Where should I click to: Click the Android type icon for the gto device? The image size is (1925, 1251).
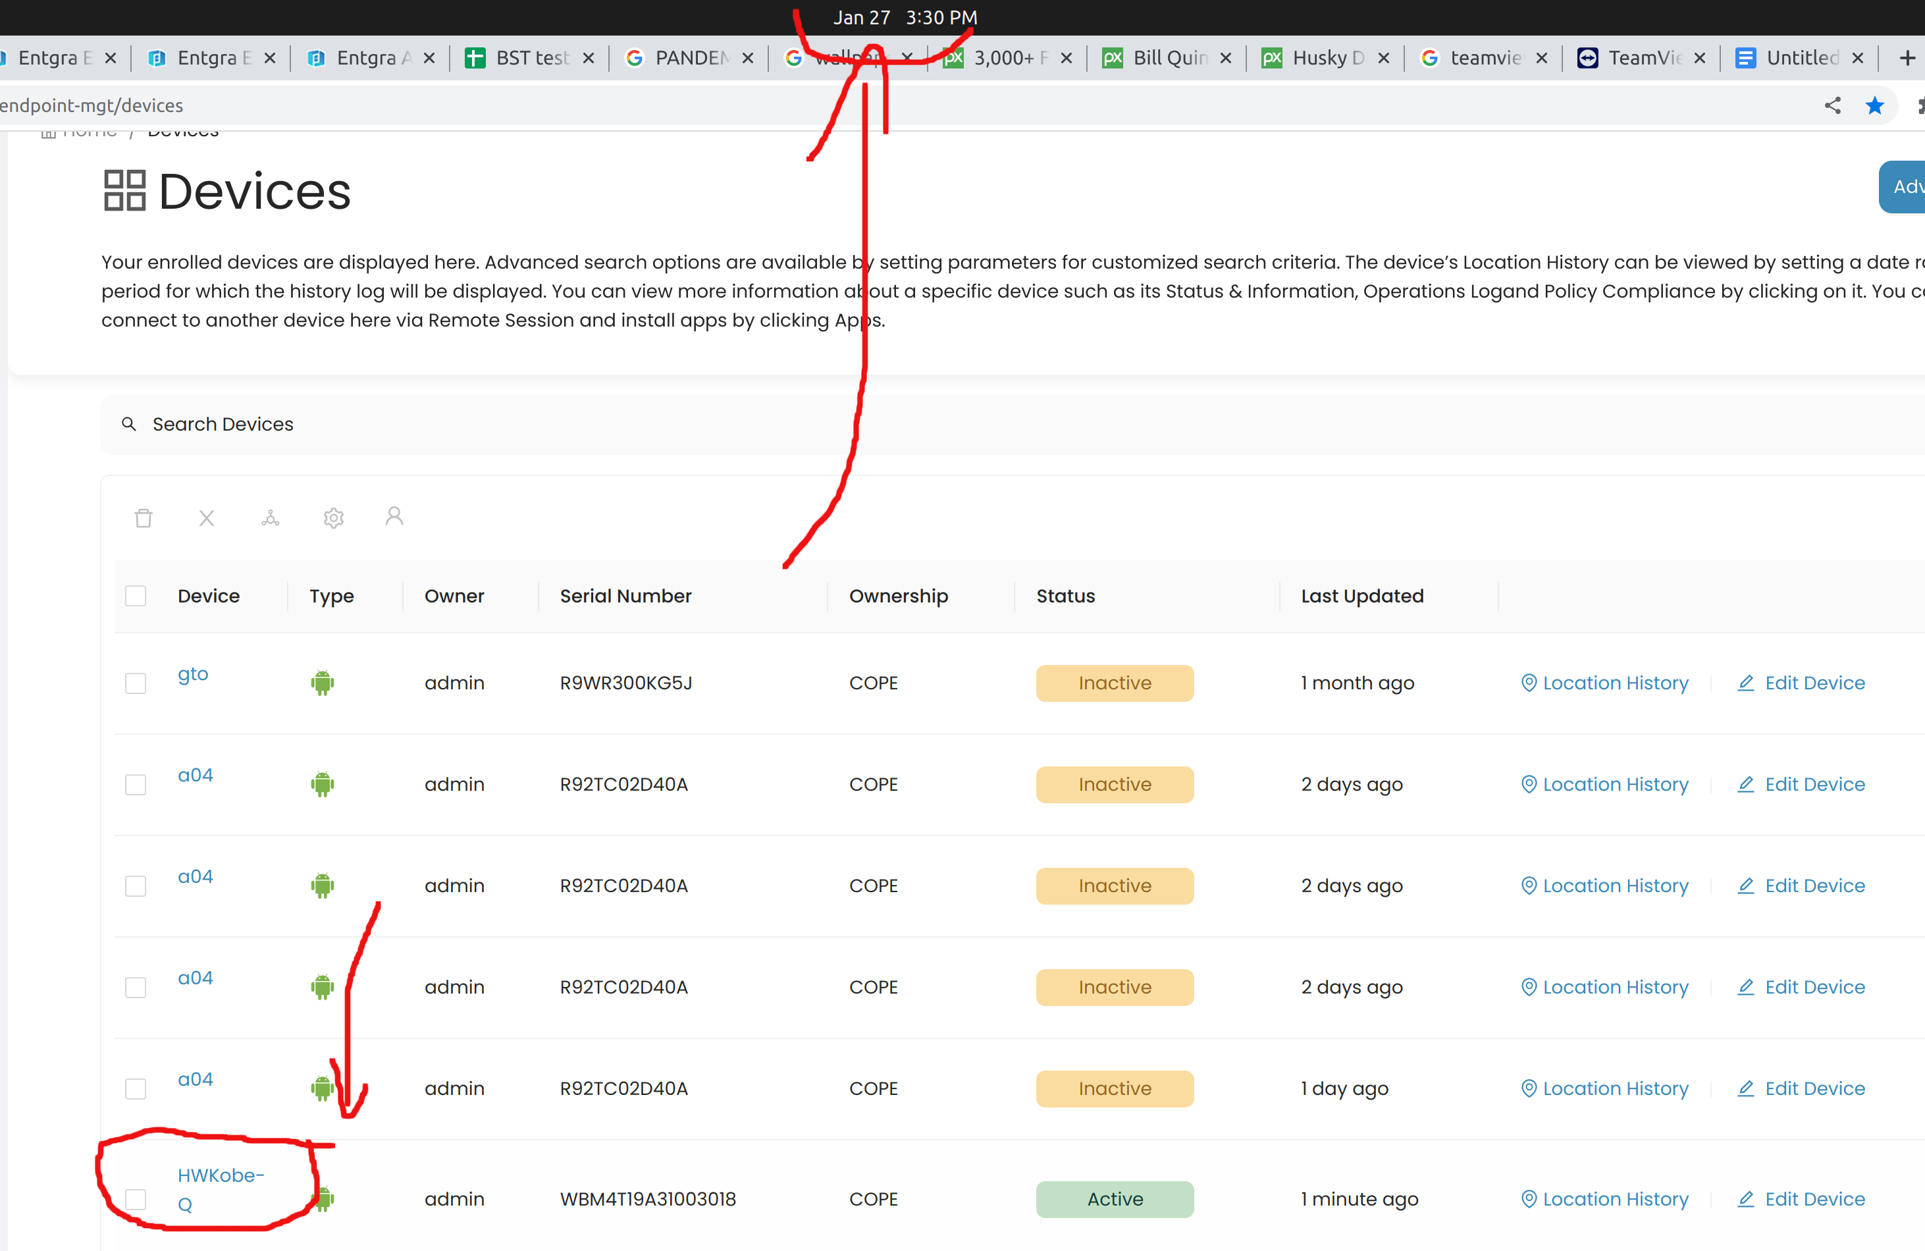(322, 683)
